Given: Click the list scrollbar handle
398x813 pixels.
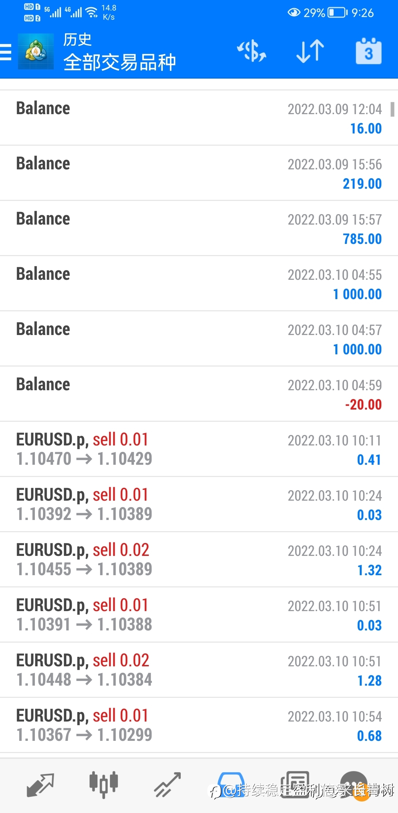Looking at the screenshot, I should [x=392, y=109].
